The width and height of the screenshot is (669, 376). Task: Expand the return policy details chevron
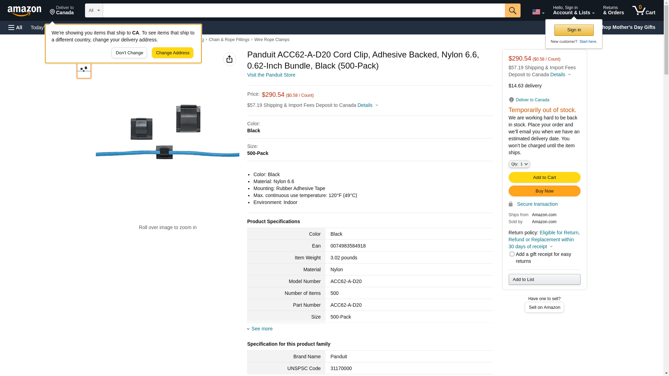[x=551, y=247]
